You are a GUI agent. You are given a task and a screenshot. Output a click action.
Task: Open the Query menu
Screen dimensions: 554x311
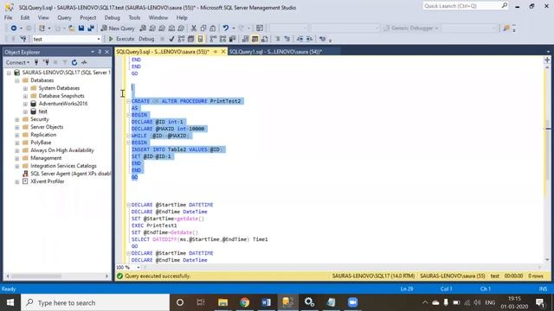(64, 17)
